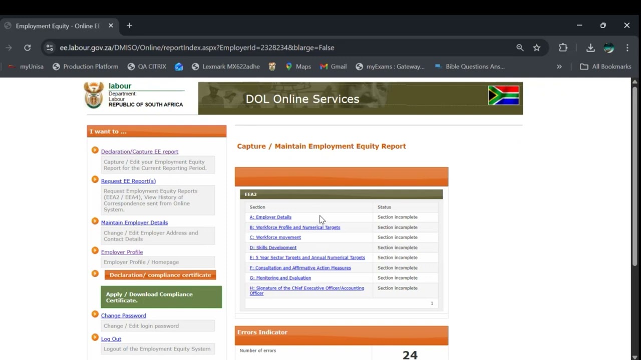Click the scrollbar down arrow
Image resolution: width=641 pixels, height=360 pixels.
[x=635, y=357]
